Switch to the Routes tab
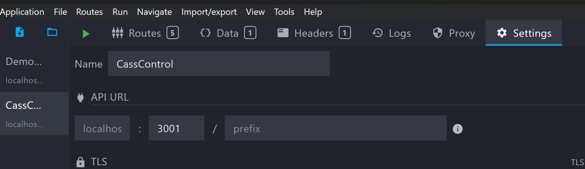 145,33
